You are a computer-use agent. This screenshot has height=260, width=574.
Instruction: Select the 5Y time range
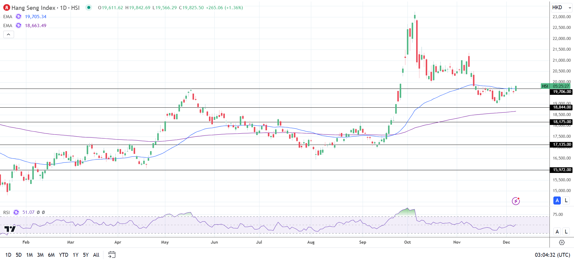[x=86, y=255]
